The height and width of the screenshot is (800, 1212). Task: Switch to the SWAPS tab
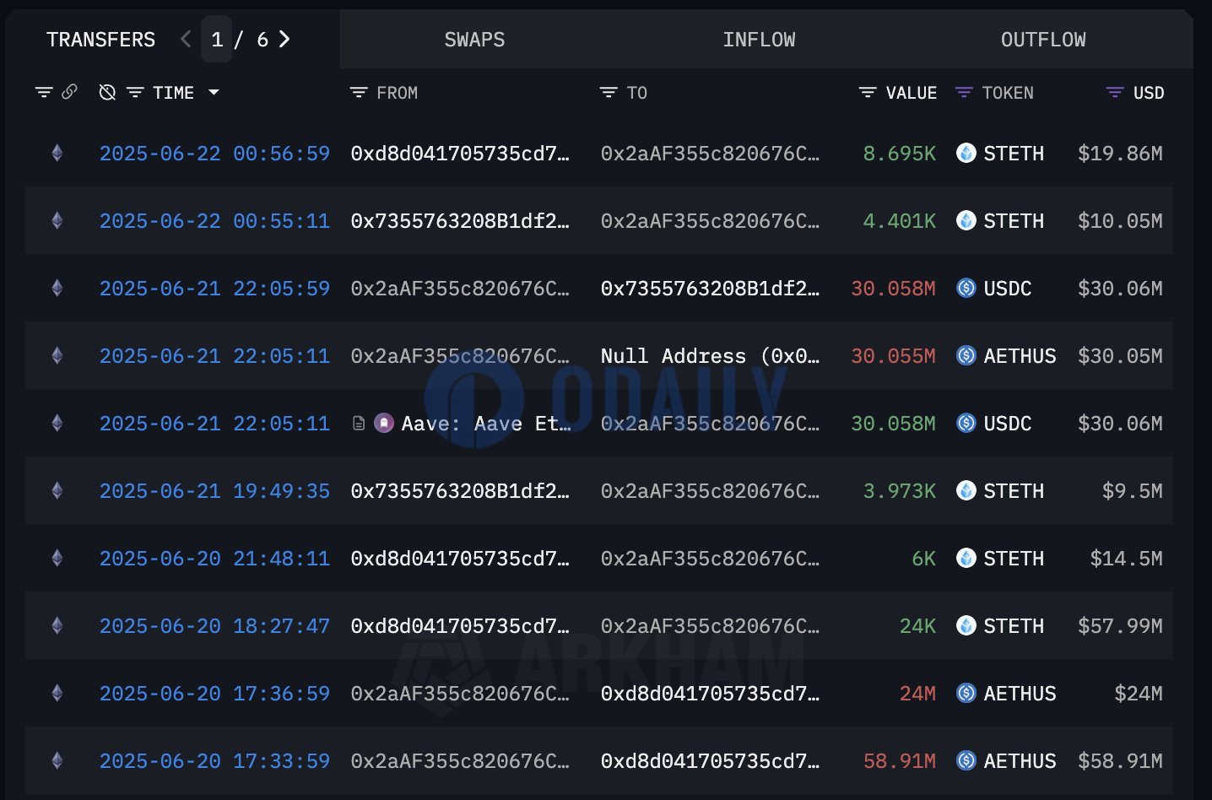pyautogui.click(x=474, y=40)
